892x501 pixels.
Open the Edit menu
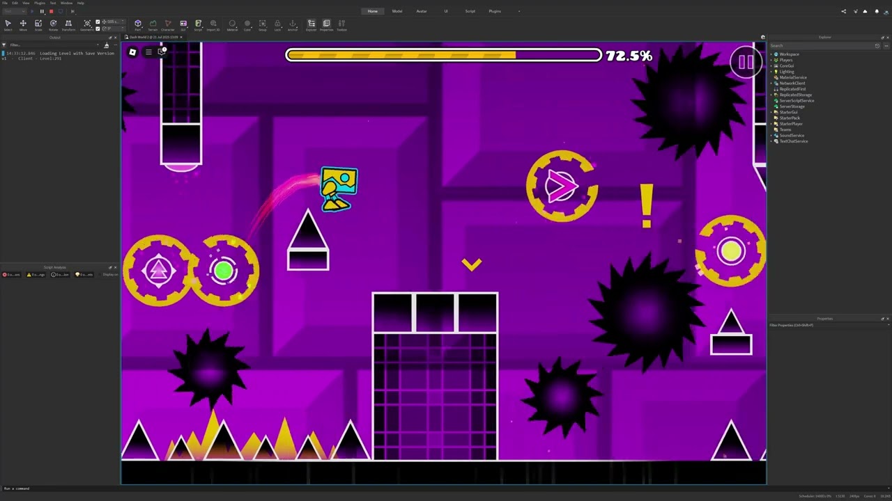click(x=15, y=3)
